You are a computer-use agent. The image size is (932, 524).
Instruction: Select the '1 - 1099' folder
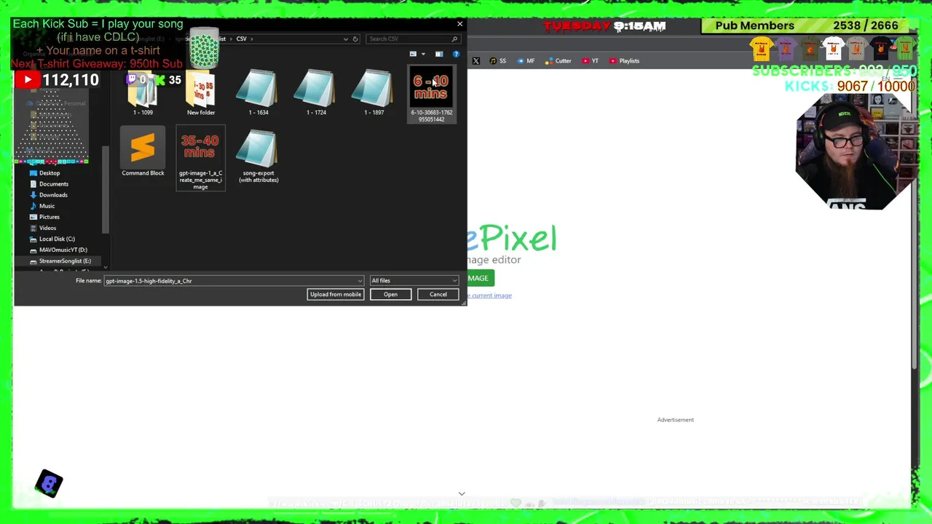point(143,93)
